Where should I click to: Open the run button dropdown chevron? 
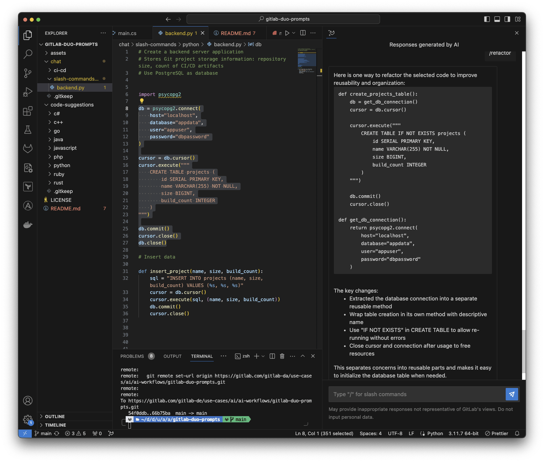pyautogui.click(x=294, y=33)
